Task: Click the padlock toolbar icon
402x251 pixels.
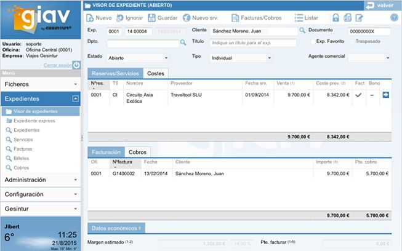Action: tap(336, 18)
